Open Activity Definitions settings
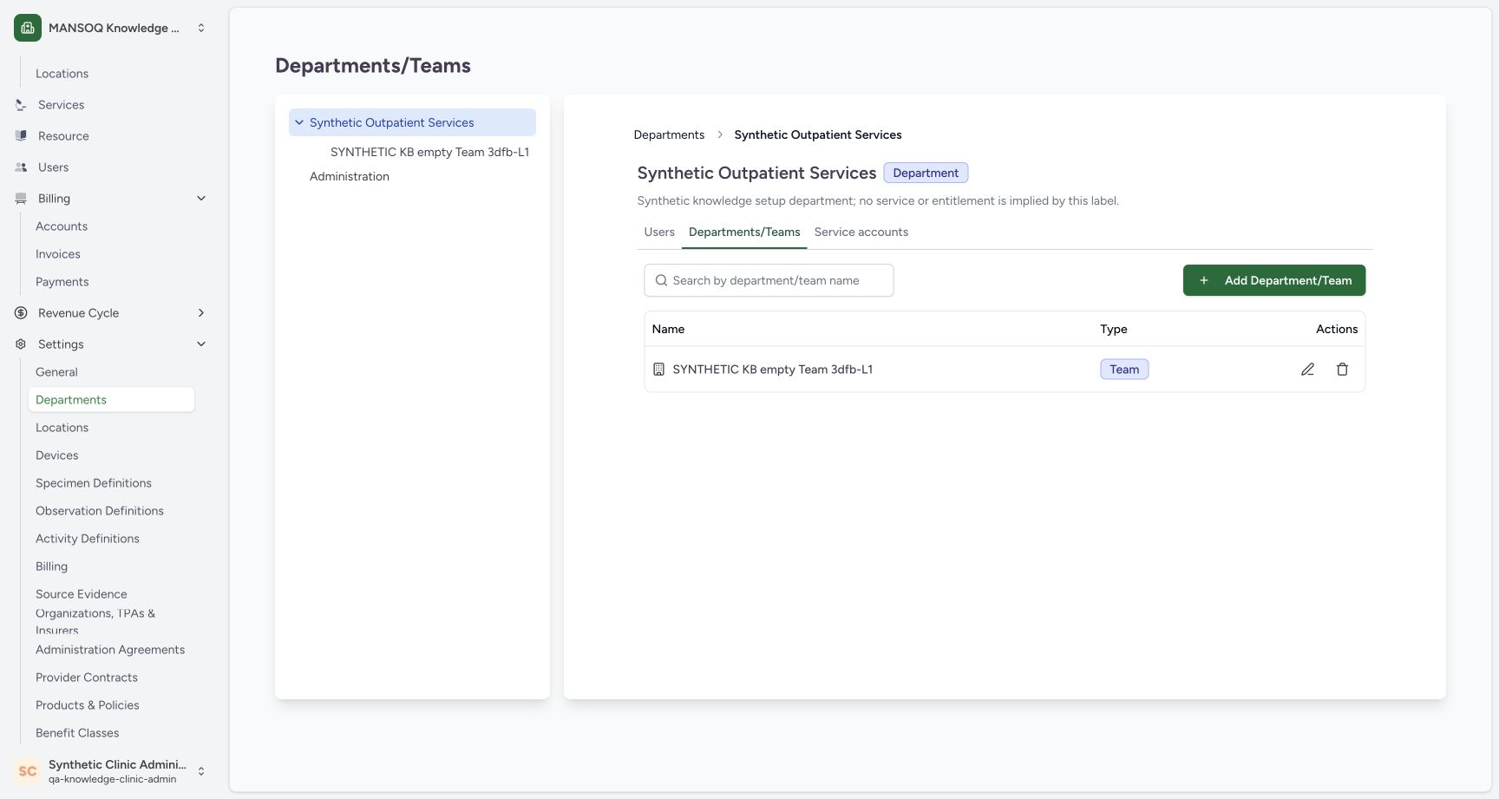 [88, 539]
